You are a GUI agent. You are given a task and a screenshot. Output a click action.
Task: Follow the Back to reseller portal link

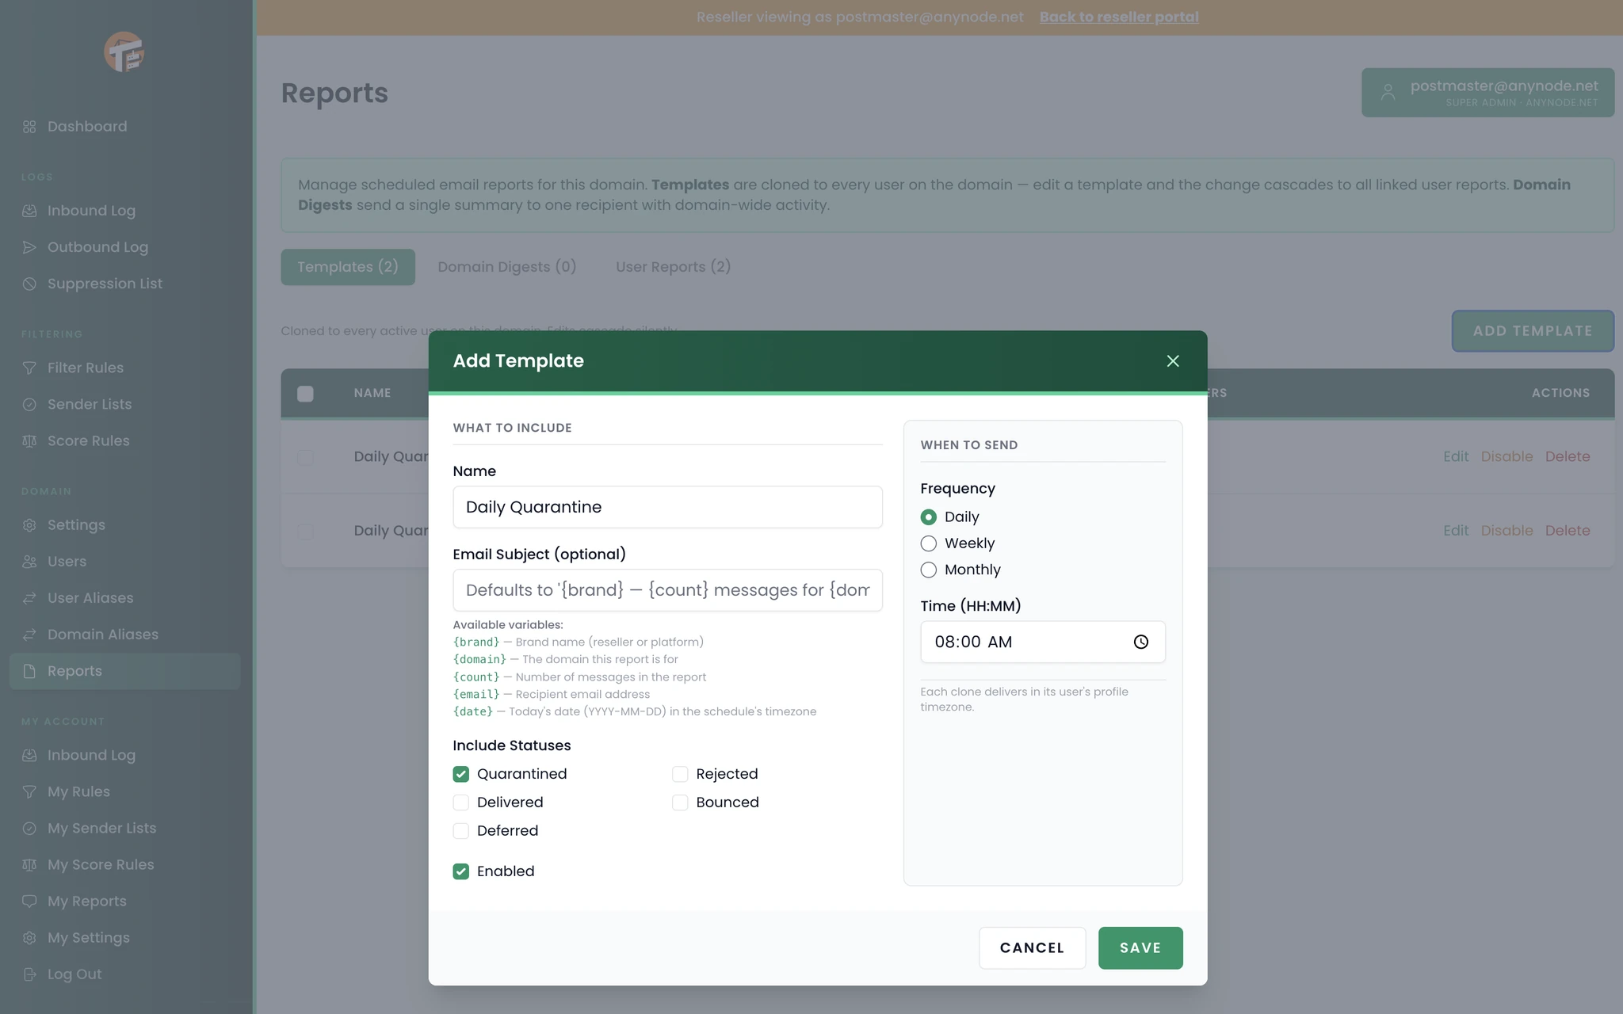click(x=1119, y=17)
